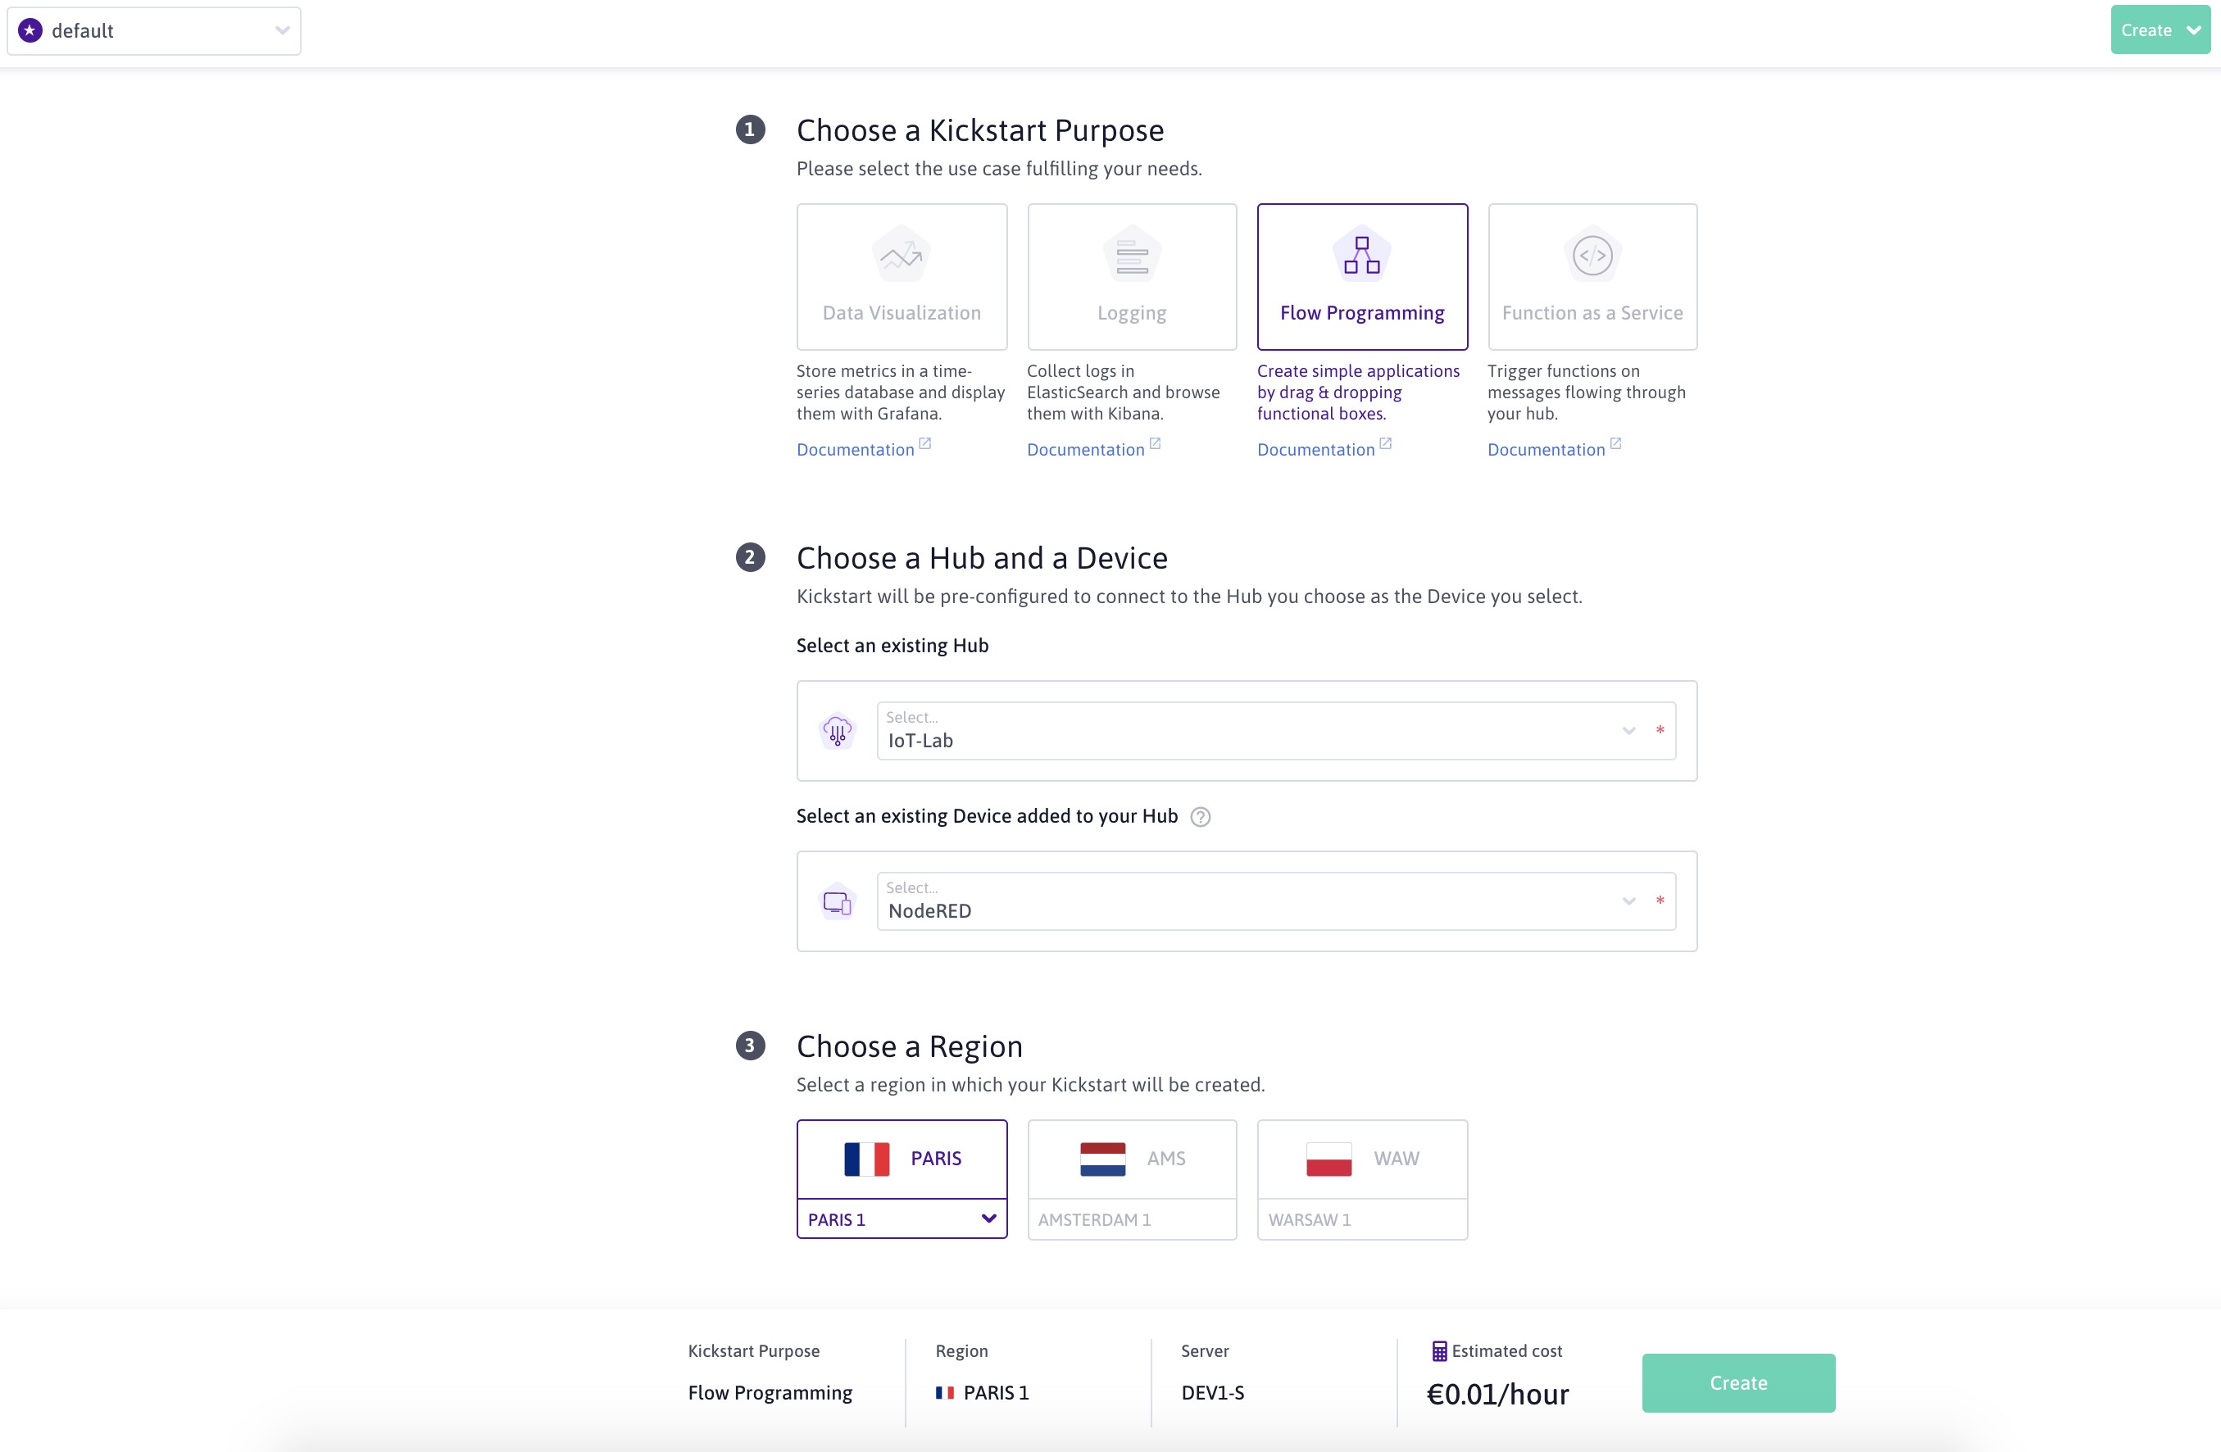This screenshot has width=2221, height=1452.
Task: Click the bottom Create button
Action: pos(1737,1382)
